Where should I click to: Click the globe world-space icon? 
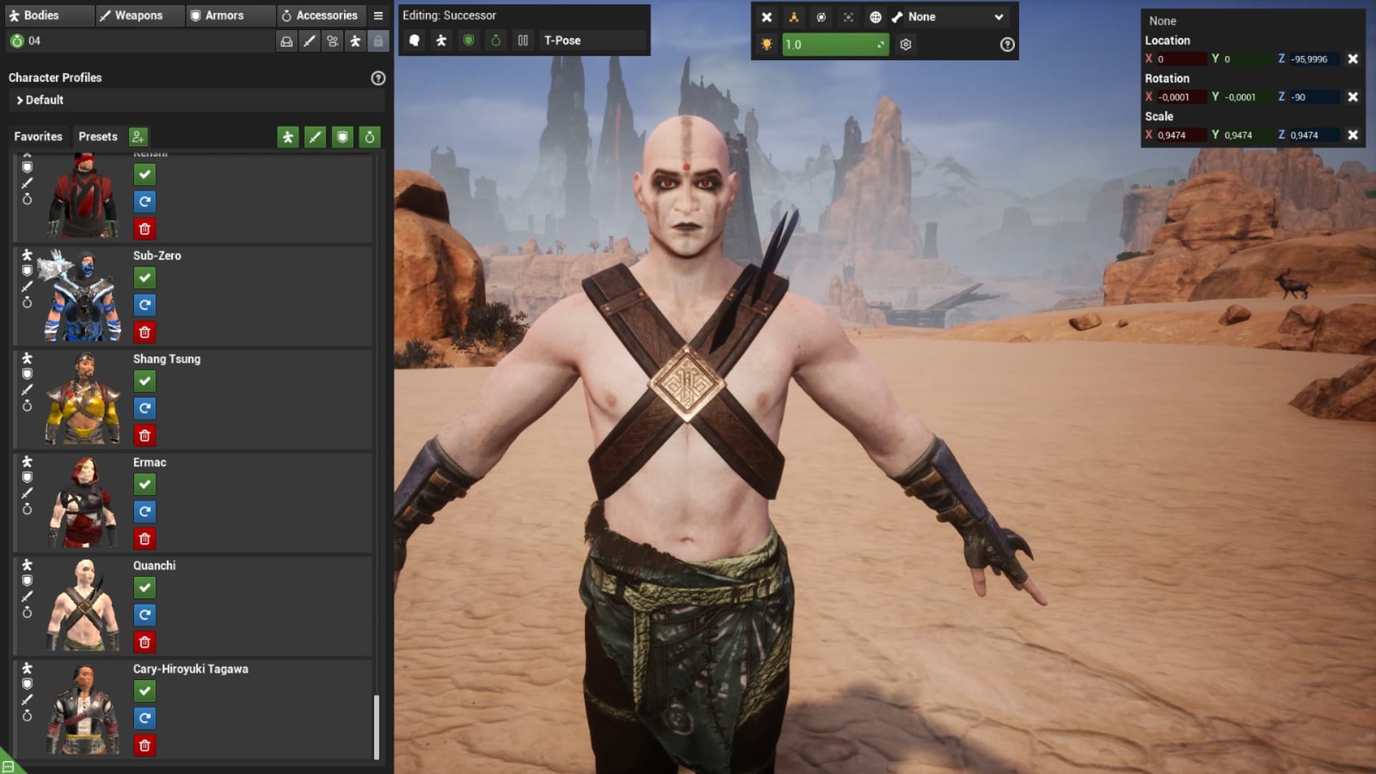(x=875, y=17)
